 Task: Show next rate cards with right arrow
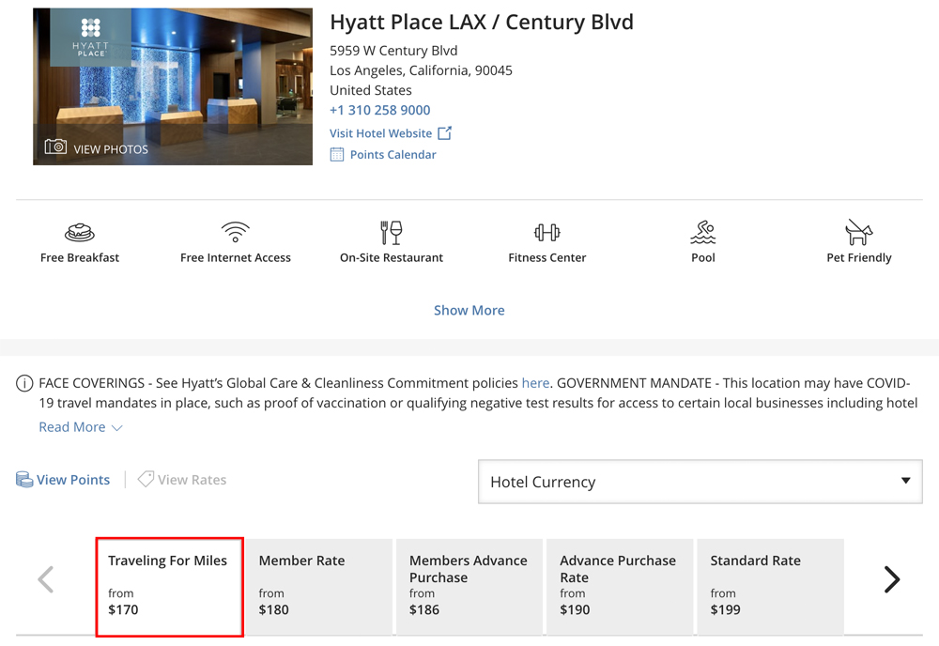[892, 579]
